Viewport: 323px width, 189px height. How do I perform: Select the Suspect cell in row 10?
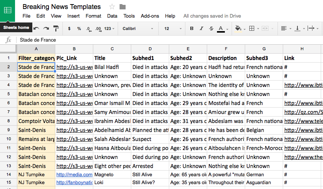(150, 139)
